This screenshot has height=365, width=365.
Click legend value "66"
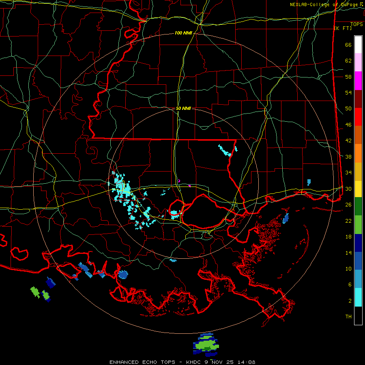click(x=348, y=45)
